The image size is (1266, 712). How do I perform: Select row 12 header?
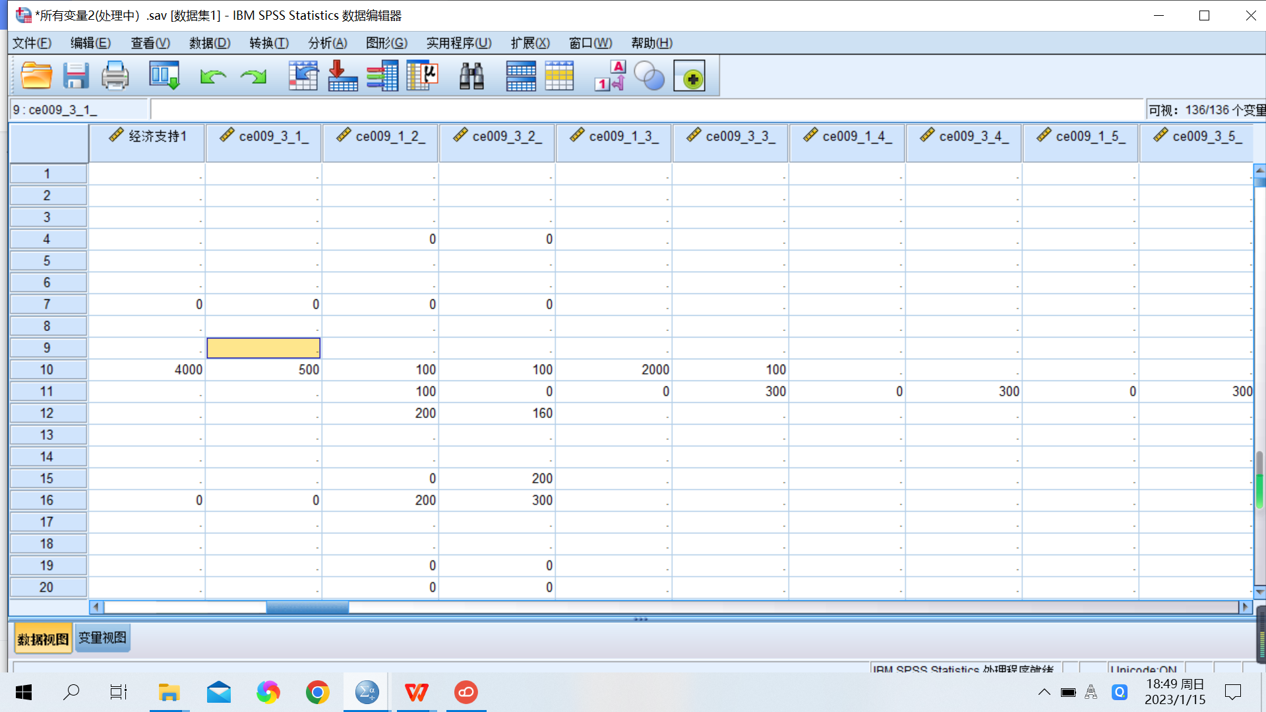[x=47, y=413]
